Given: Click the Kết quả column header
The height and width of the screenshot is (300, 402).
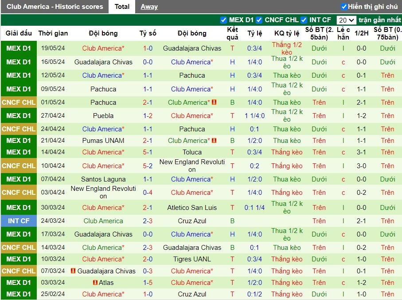Looking at the screenshot, I should (232, 33).
